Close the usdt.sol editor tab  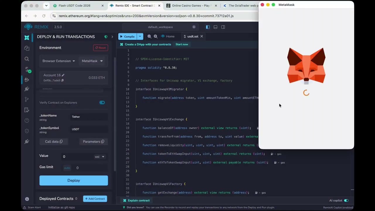point(202,36)
